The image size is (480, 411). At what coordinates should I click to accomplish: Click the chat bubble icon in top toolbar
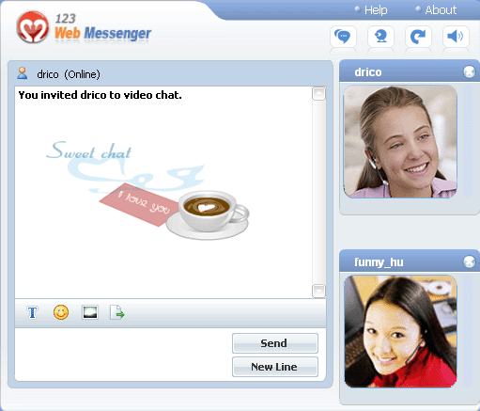343,37
